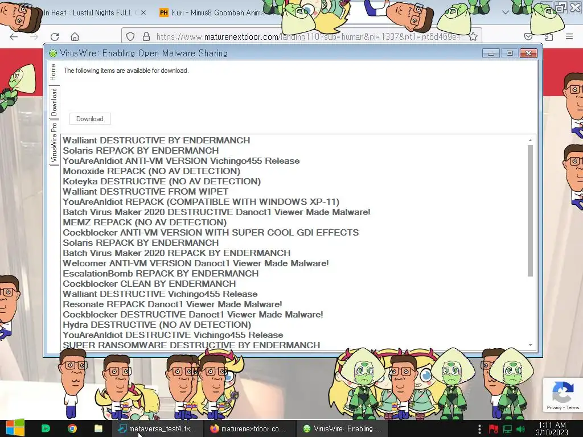Viewport: 583px width, 437px height.
Task: Select YouAreAnIdiot ANTI-VM VERSION Vichingo455 Release
Action: [x=181, y=161]
